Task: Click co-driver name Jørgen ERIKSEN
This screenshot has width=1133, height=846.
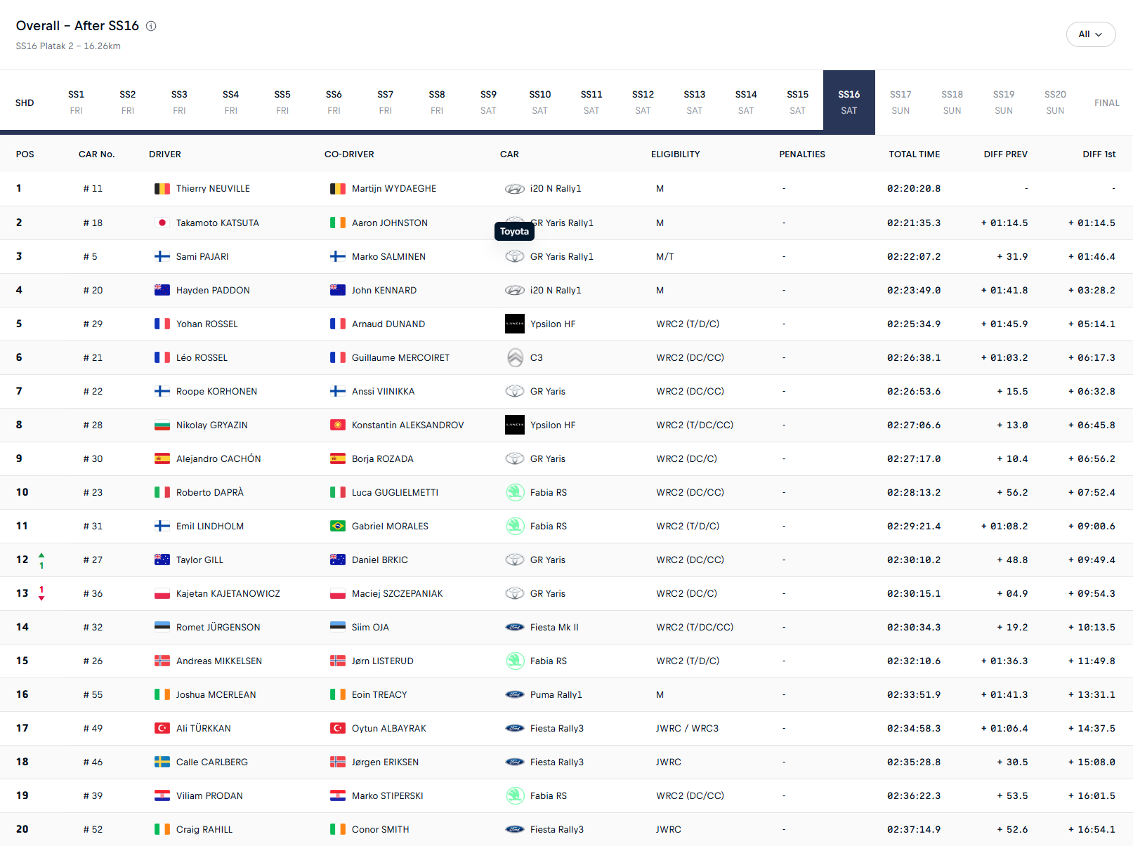Action: click(385, 762)
